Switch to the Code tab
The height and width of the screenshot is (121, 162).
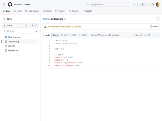pos(7,11)
